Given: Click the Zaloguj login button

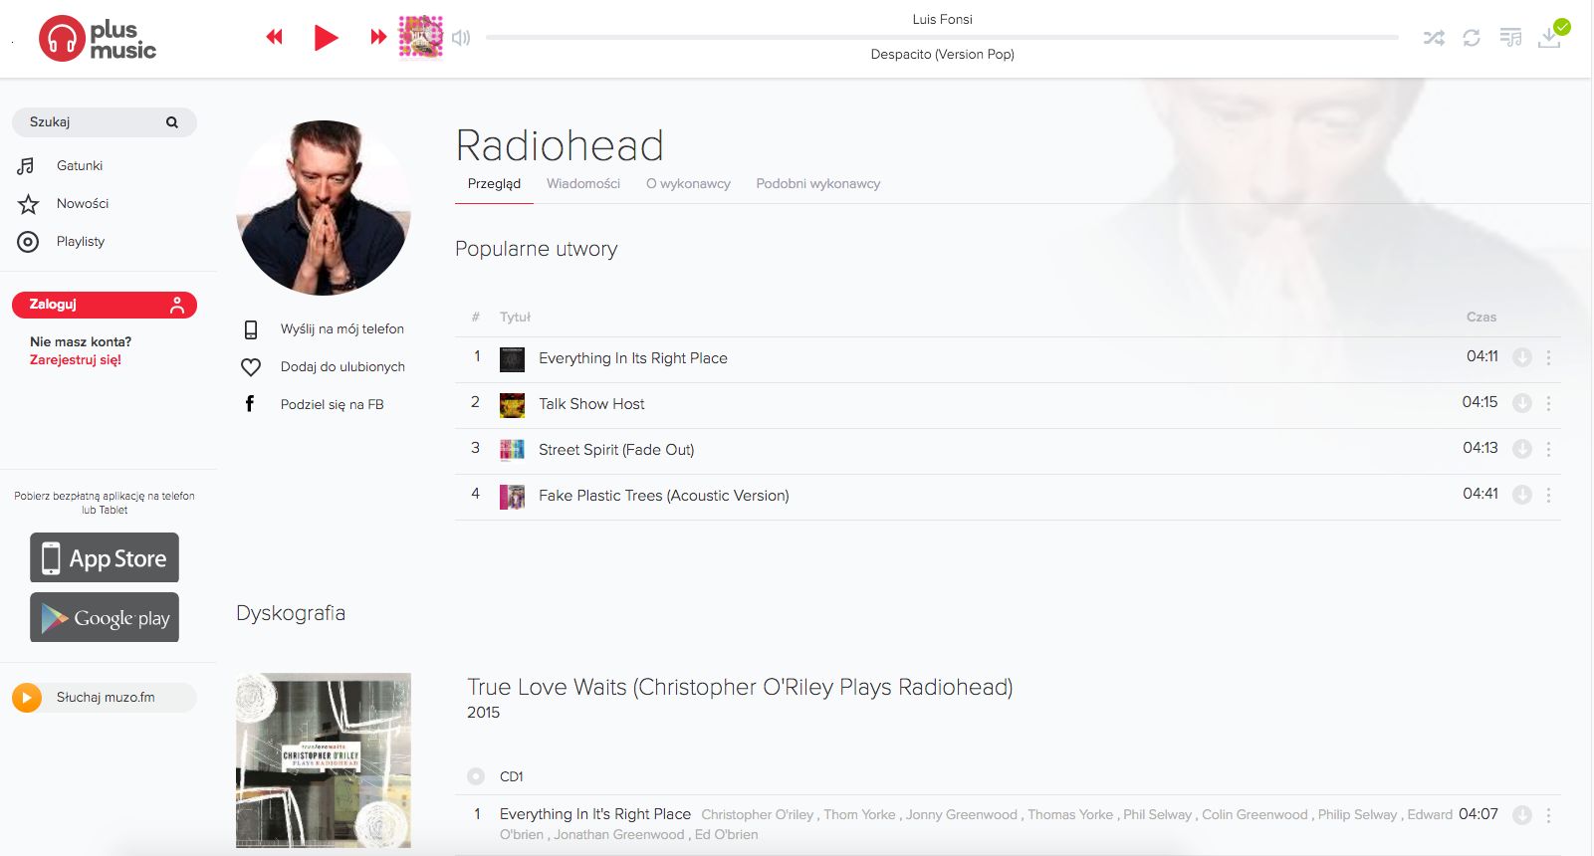Looking at the screenshot, I should point(105,305).
